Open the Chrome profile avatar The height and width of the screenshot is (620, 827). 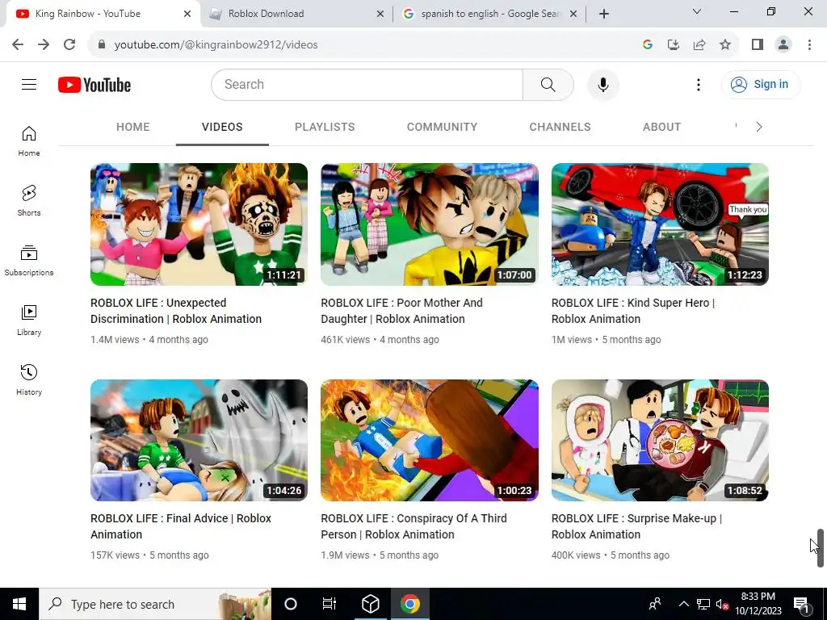click(x=783, y=44)
